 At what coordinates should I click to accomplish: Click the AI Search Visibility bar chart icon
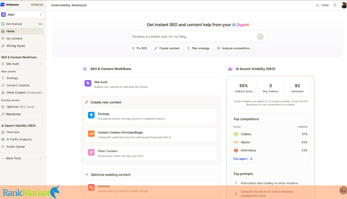click(230, 69)
